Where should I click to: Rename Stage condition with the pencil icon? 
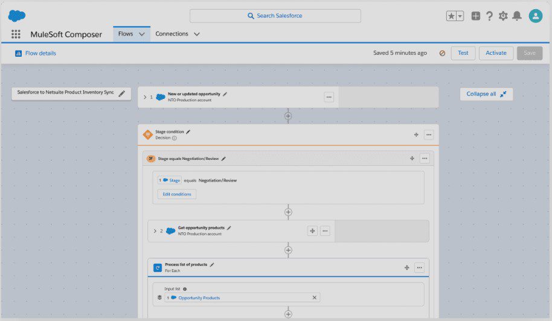pos(188,132)
